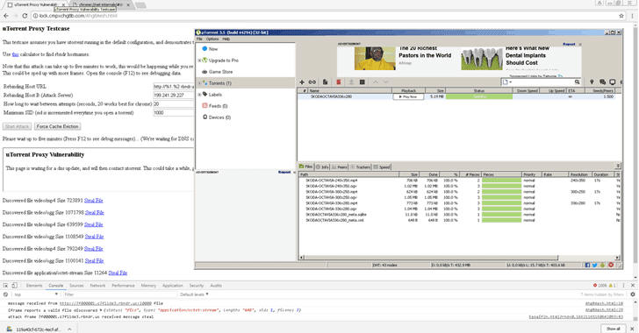The height and width of the screenshot is (333, 639).
Task: Click the horizontal scrollbar in files pane
Action: click(x=431, y=258)
